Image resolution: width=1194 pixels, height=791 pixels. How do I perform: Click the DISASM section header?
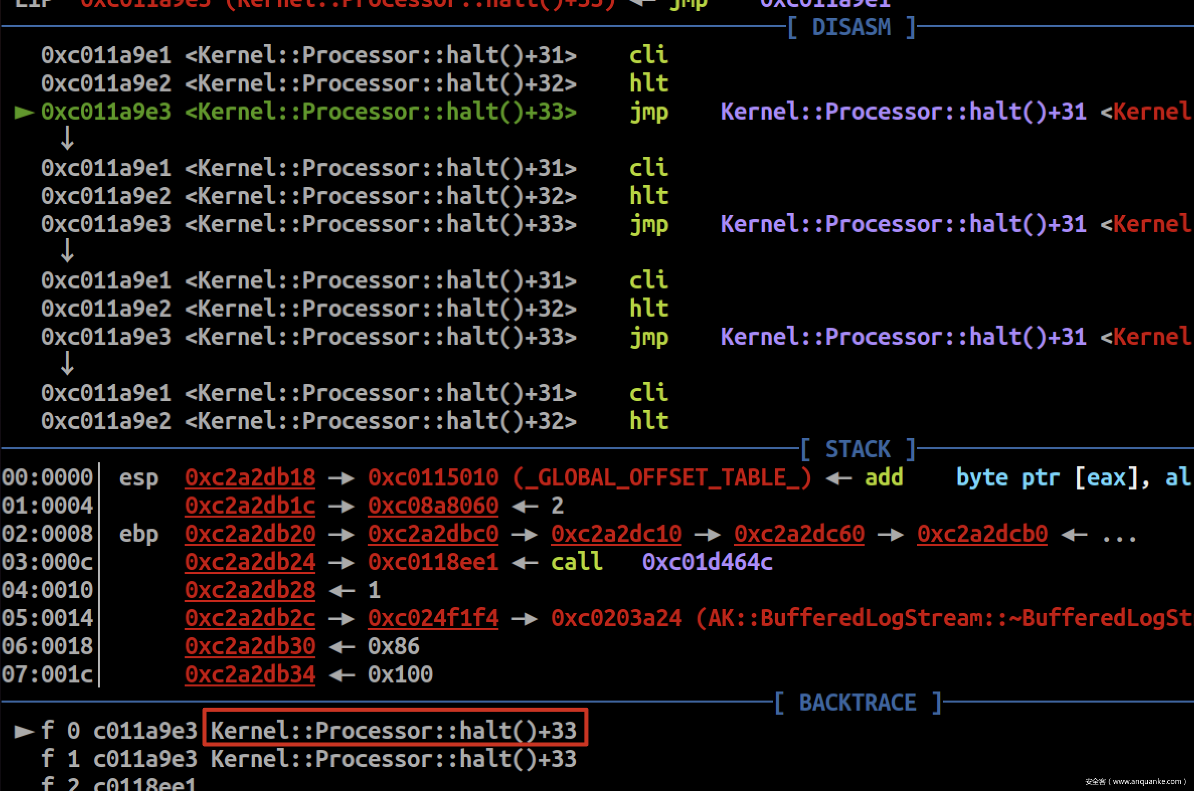click(851, 27)
